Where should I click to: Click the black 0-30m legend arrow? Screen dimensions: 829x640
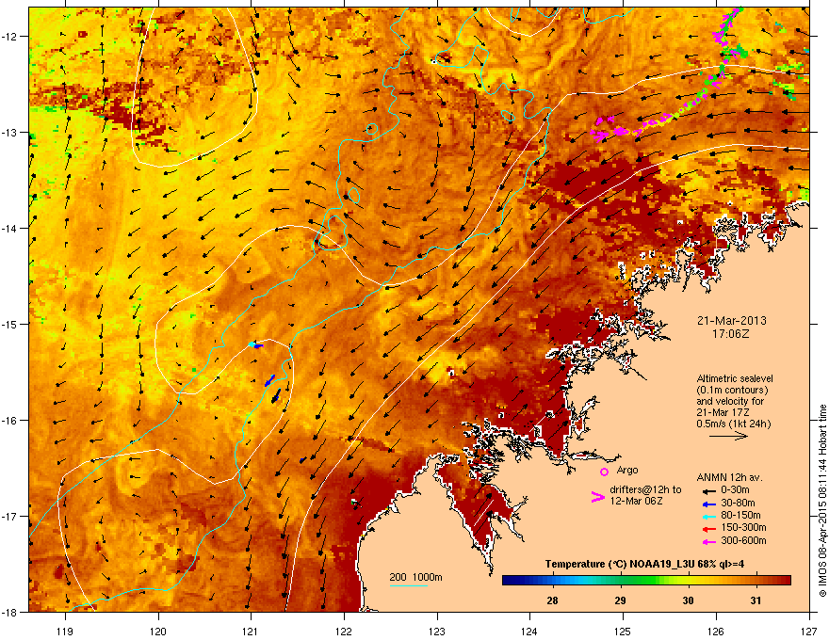709,491
